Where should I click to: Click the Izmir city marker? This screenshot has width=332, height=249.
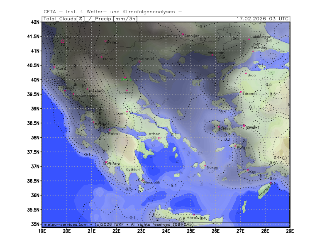[244, 126]
